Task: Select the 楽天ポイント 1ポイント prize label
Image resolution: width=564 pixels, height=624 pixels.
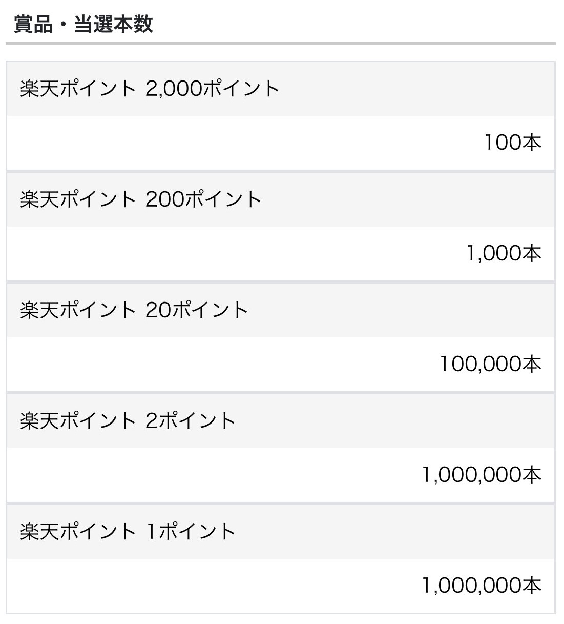Action: (x=128, y=532)
